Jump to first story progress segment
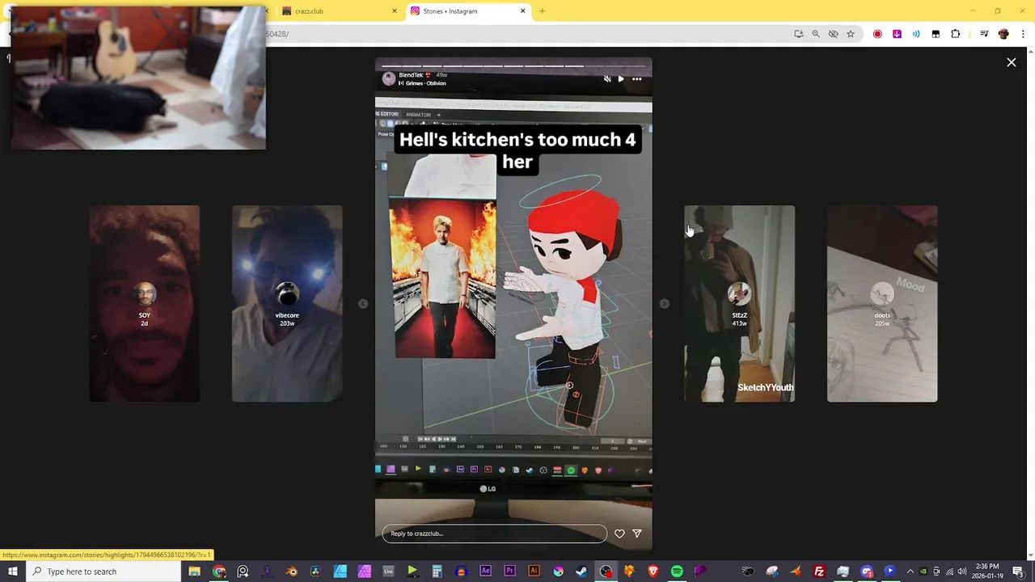Viewport: 1035px width, 582px height. [391, 66]
